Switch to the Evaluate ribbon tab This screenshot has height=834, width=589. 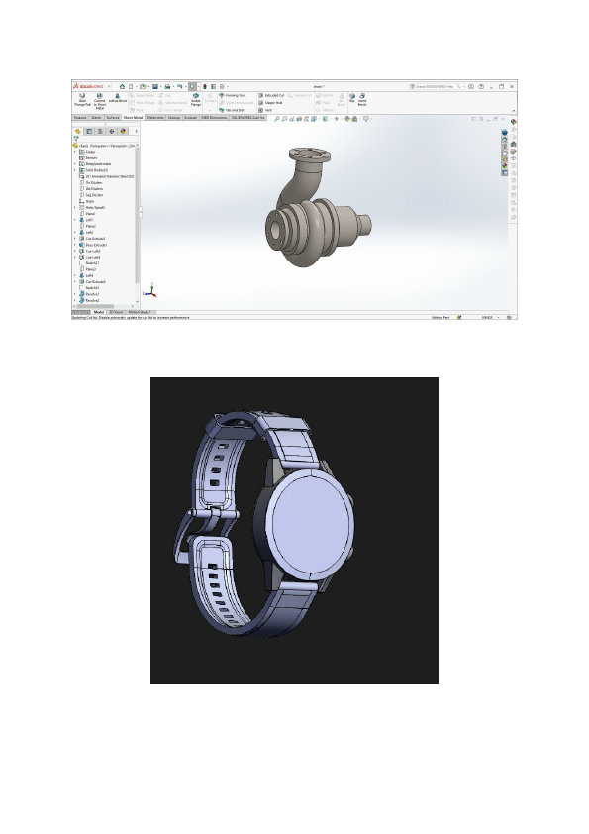(x=190, y=118)
